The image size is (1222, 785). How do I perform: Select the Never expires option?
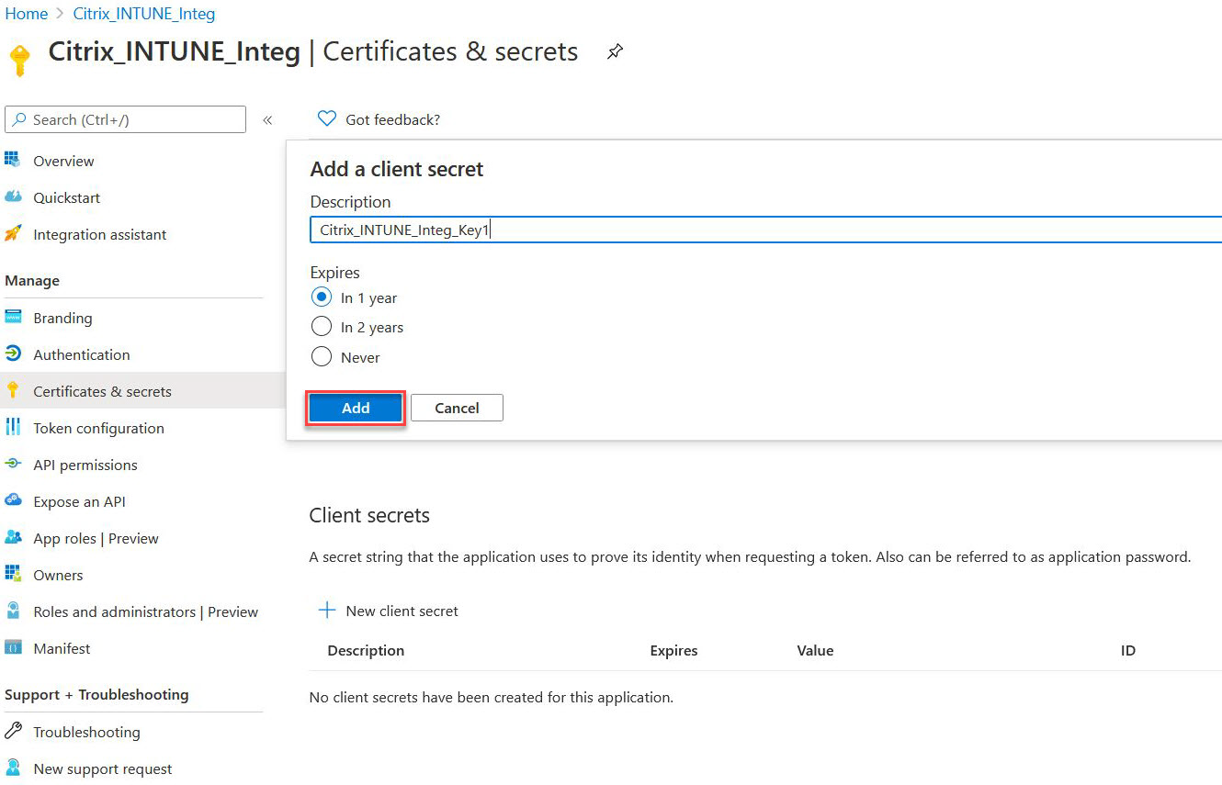[x=322, y=357]
